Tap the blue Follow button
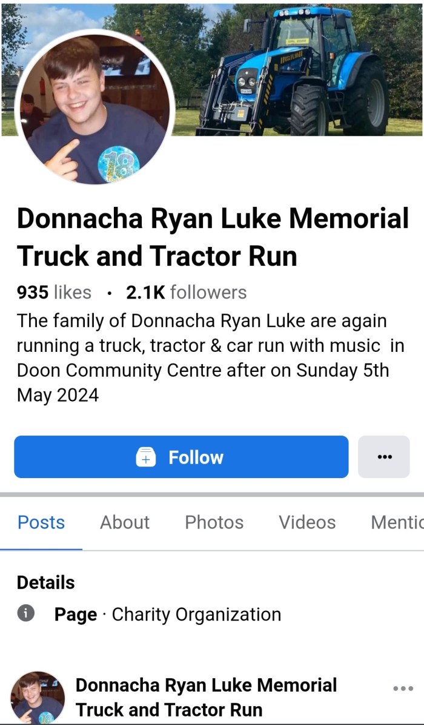Image resolution: width=424 pixels, height=725 pixels. pyautogui.click(x=181, y=457)
